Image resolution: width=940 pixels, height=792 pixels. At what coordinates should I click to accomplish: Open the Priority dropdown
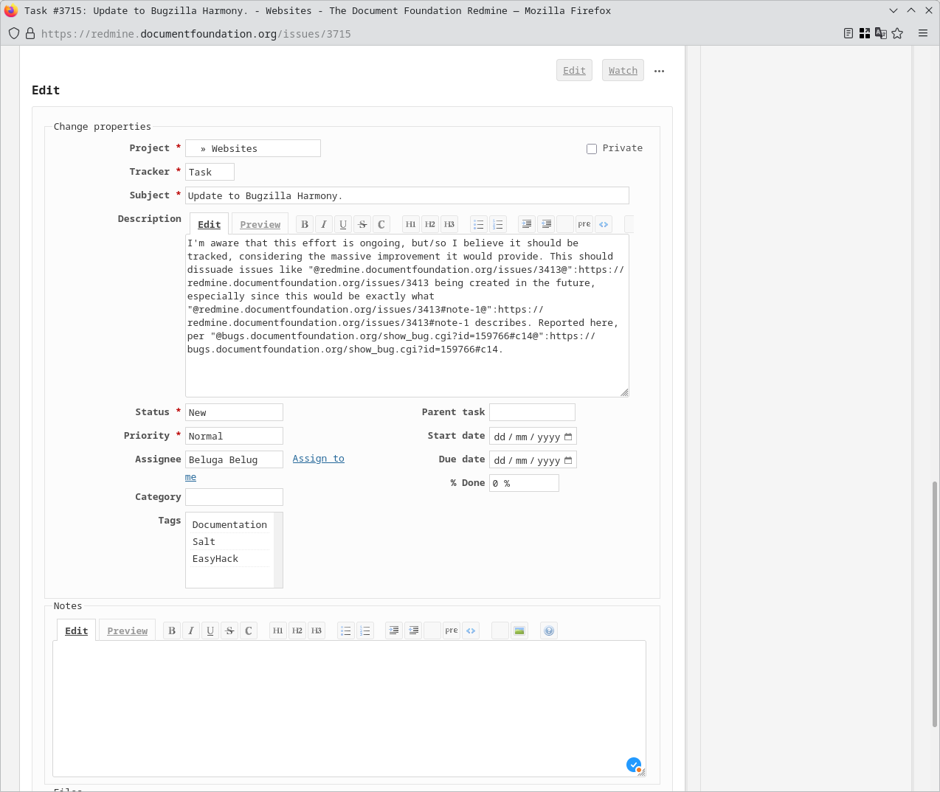tap(234, 436)
